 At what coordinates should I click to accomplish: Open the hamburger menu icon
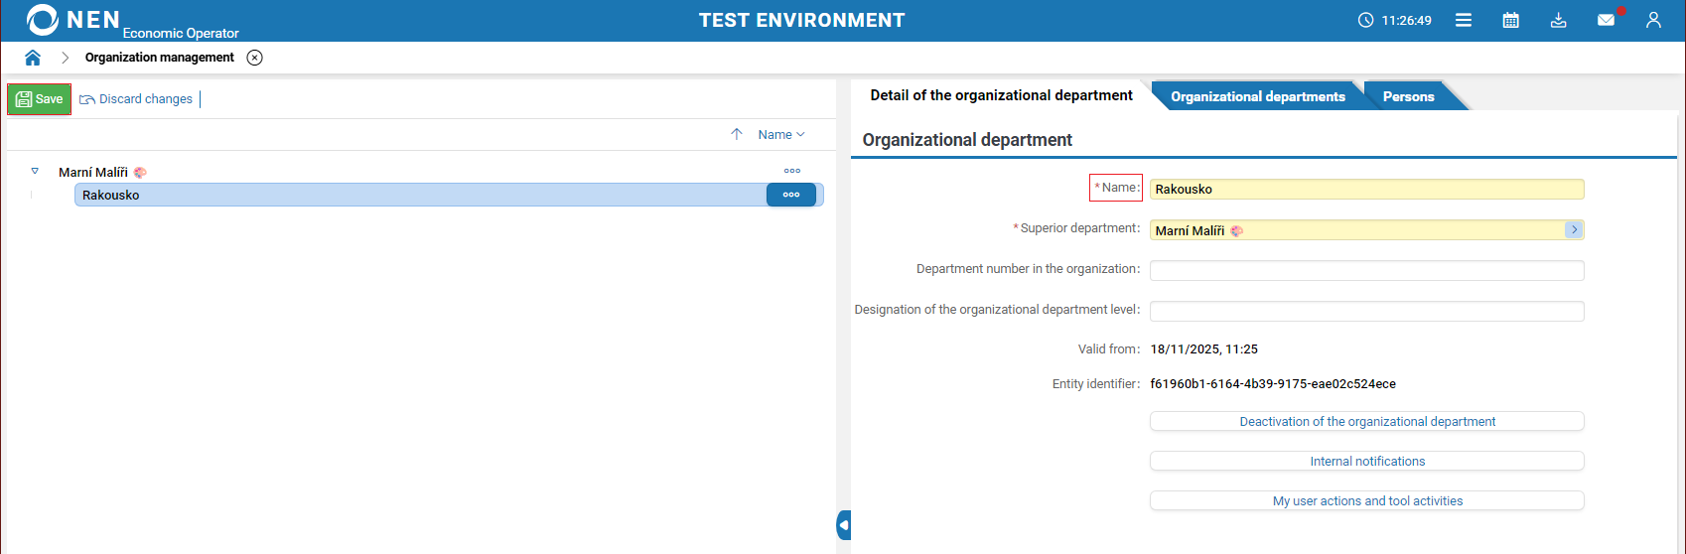coord(1464,20)
